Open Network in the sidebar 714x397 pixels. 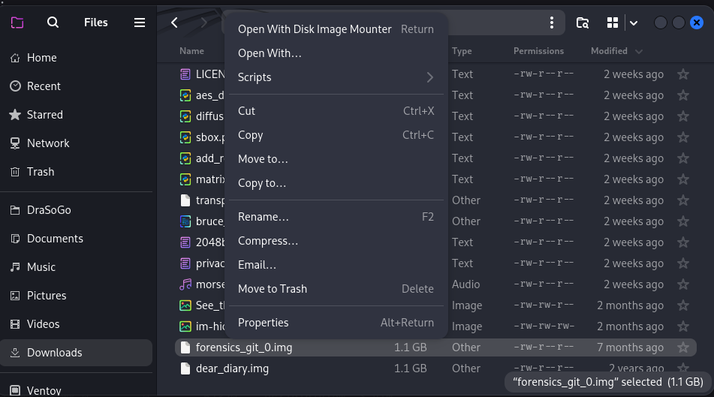pos(76,143)
